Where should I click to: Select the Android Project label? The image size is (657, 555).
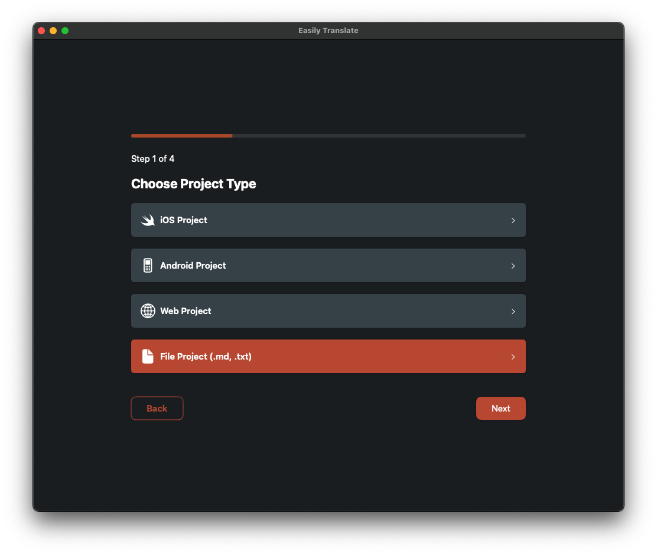point(193,266)
